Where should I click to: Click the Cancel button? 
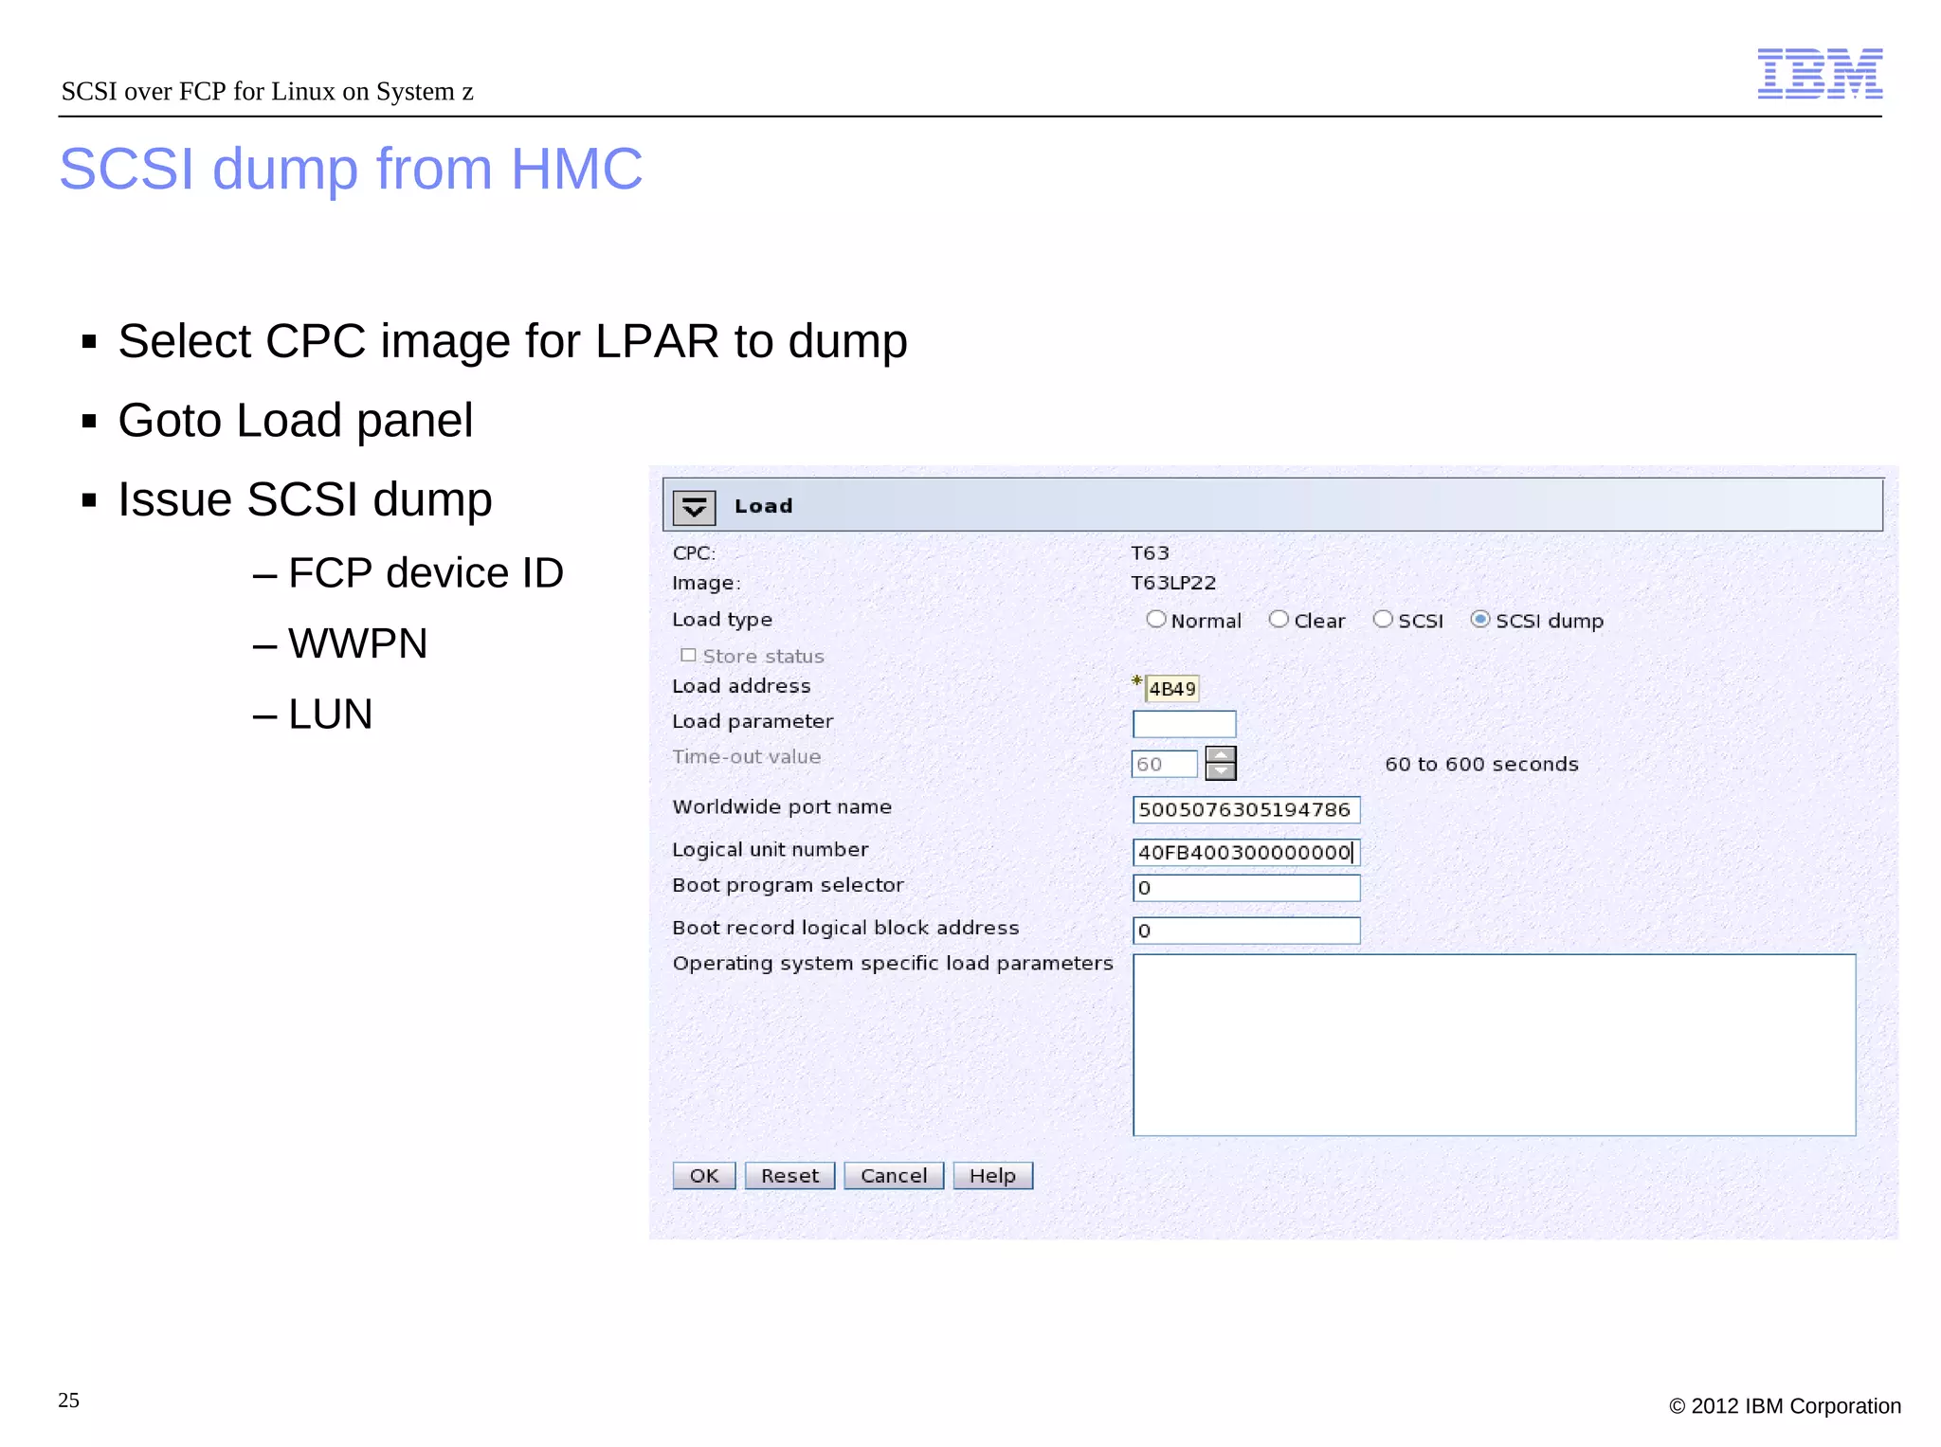tap(894, 1176)
